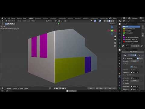
Task: Click the orange W-DOOR material swatch
Action: [x=124, y=31]
